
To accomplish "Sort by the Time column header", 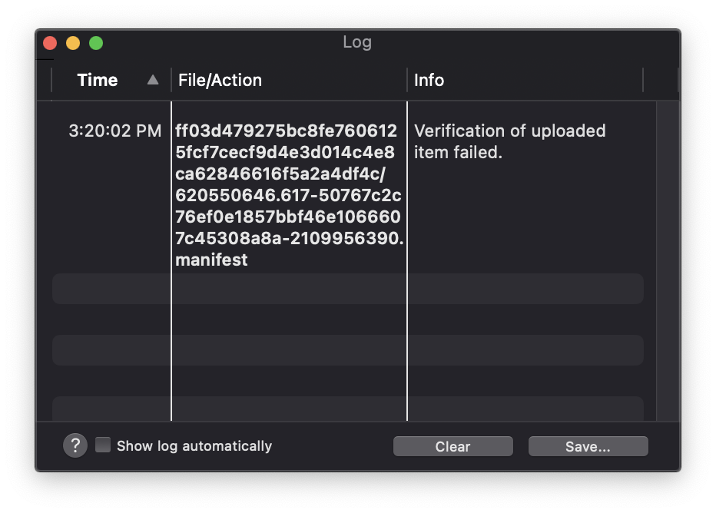I will (x=98, y=81).
